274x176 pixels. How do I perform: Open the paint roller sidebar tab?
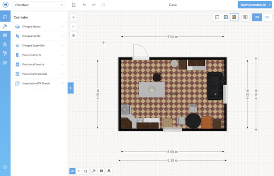pyautogui.click(x=5, y=53)
